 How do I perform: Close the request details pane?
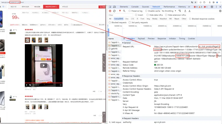pos(124,39)
